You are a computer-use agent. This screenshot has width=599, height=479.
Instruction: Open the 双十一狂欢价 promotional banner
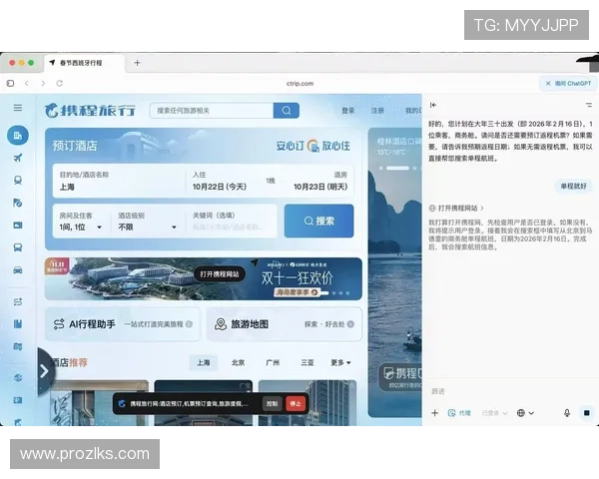[204, 278]
